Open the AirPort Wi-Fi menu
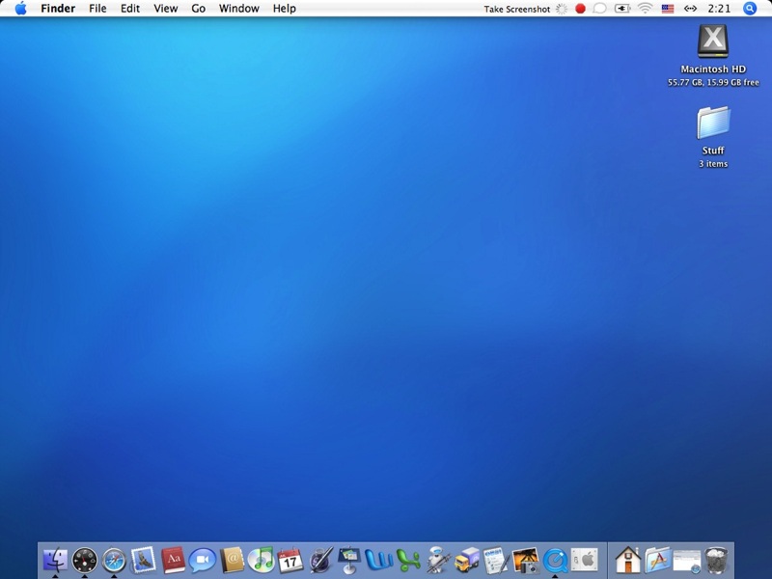Screen dimensions: 772x579 click(645, 9)
